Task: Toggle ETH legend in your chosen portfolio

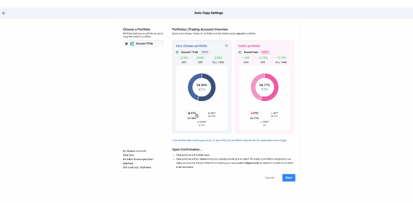Action: [192, 113]
